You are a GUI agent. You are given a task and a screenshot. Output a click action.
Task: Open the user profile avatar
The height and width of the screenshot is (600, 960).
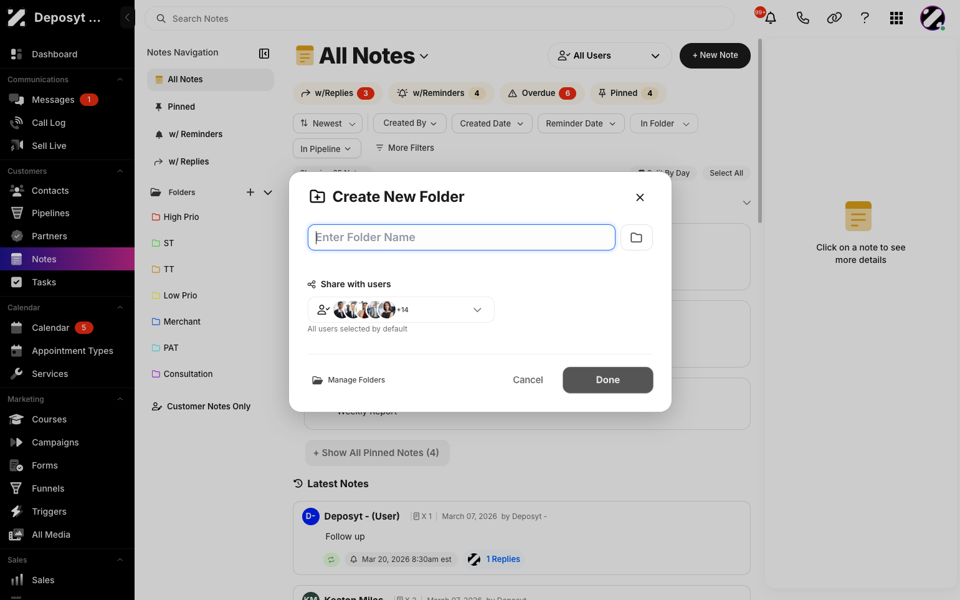coord(933,18)
